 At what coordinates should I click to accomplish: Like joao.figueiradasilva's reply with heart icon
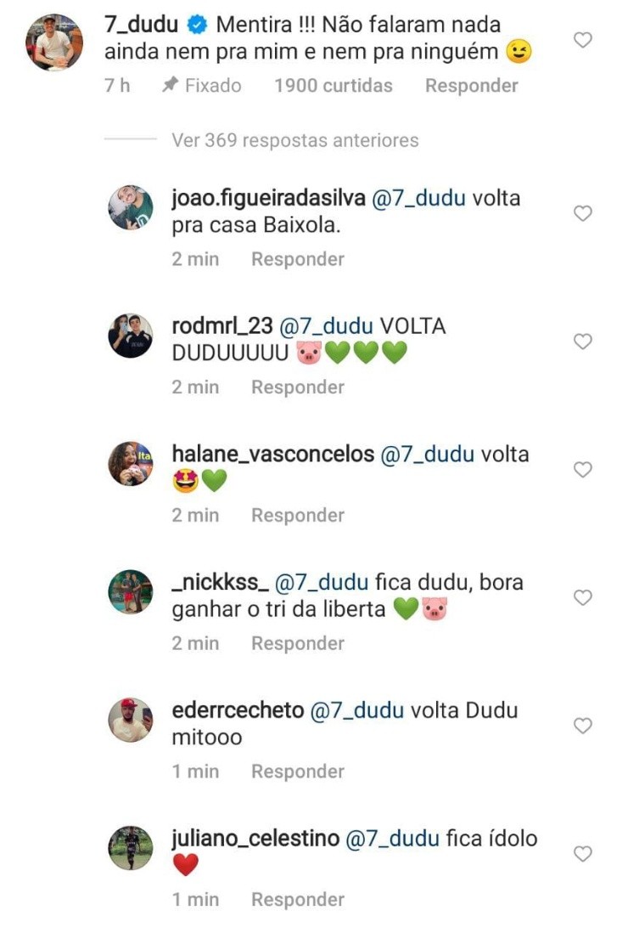pos(583,213)
